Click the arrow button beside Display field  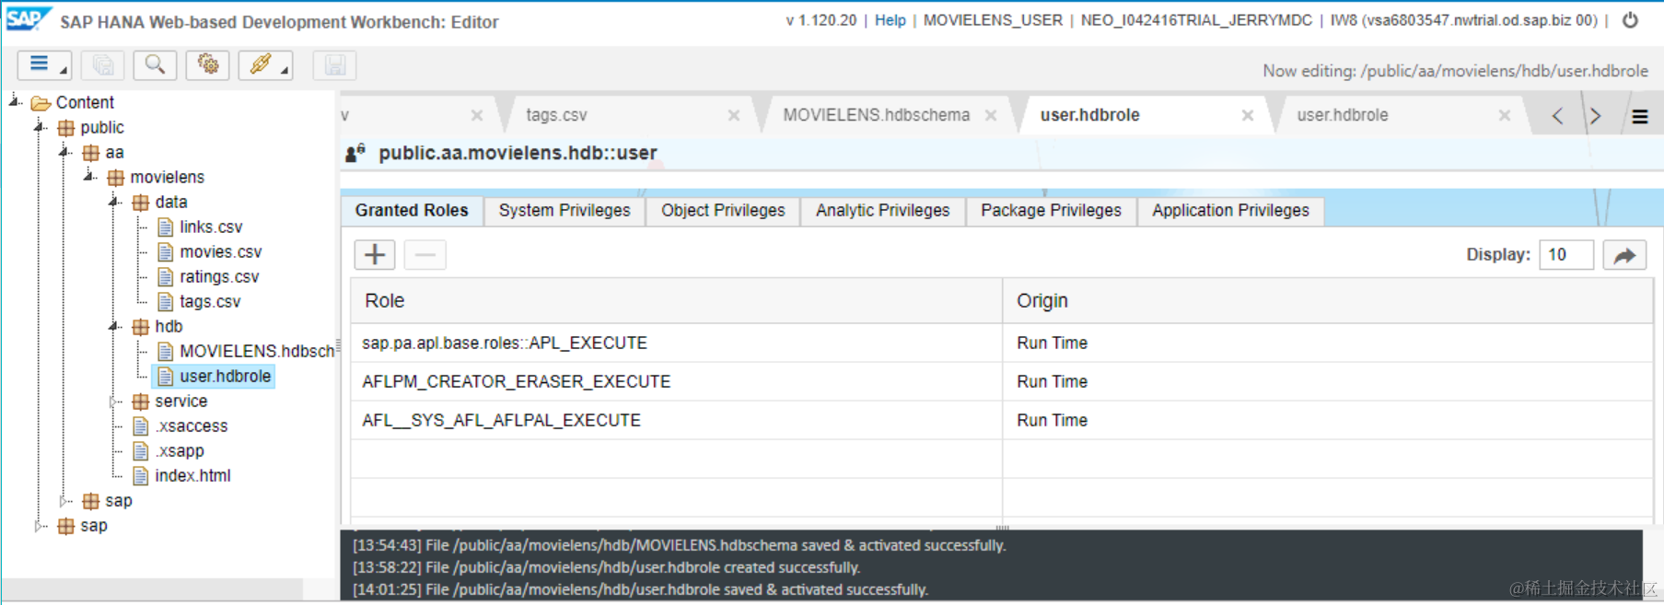point(1624,255)
